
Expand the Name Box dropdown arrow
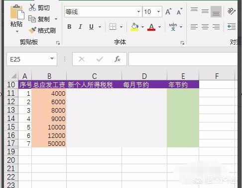[52, 59]
